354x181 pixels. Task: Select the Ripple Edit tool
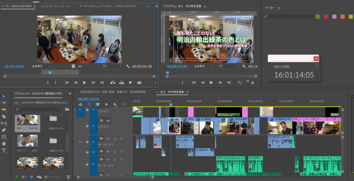4,110
